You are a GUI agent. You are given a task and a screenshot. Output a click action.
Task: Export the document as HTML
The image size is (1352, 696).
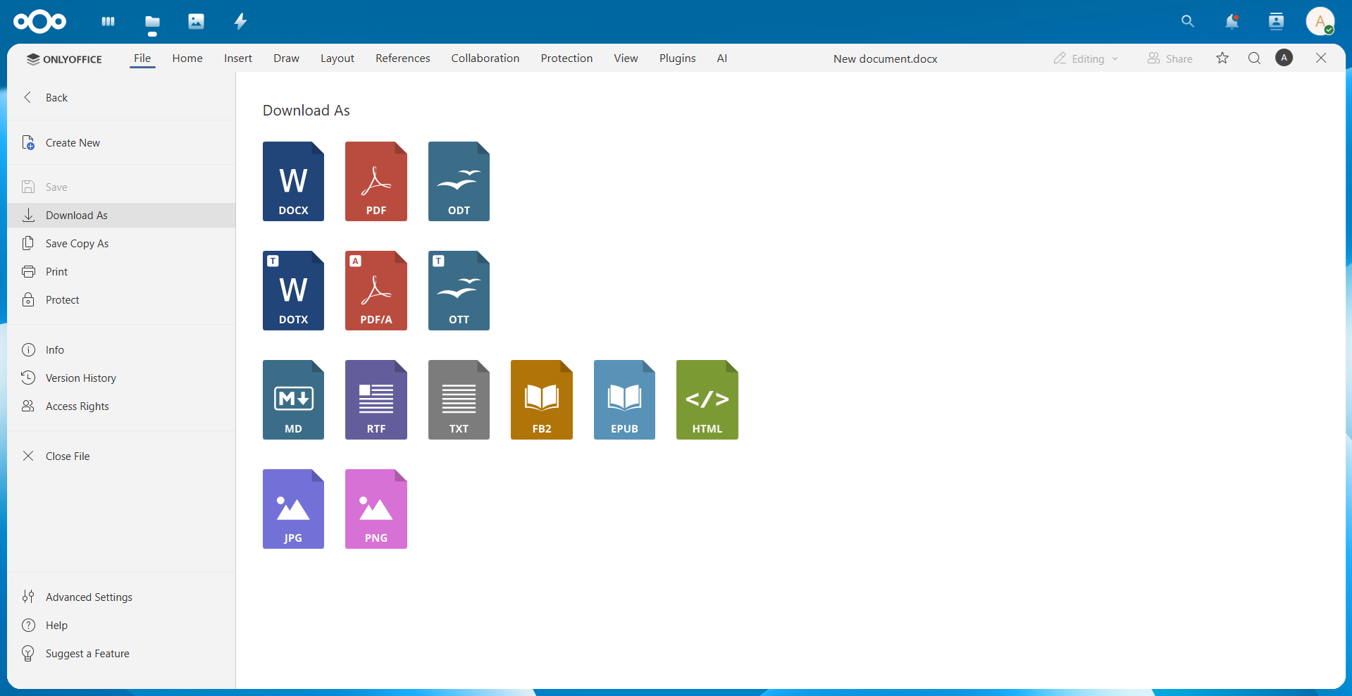tap(707, 399)
